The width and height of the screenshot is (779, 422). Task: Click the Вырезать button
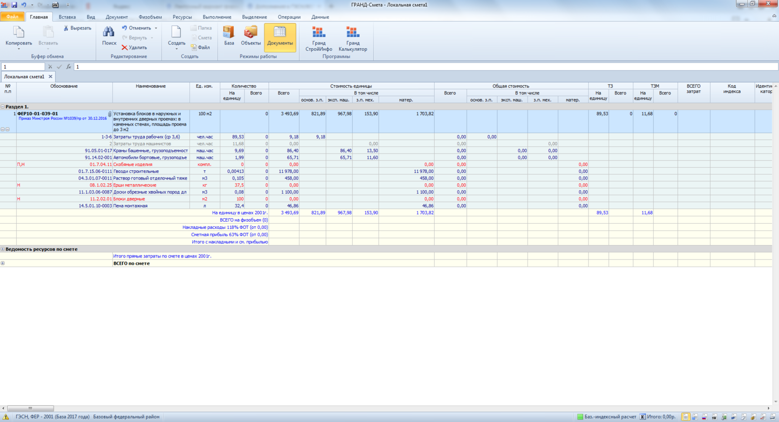(x=77, y=28)
